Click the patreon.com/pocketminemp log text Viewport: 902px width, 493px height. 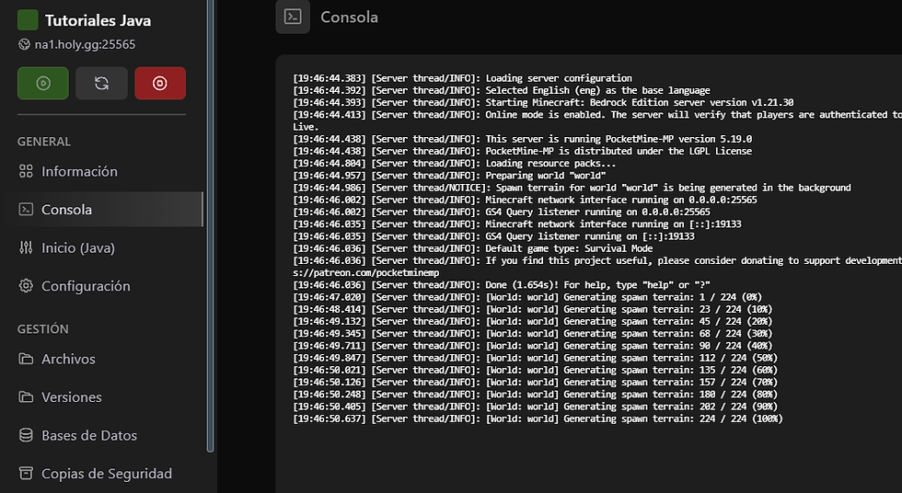point(366,272)
